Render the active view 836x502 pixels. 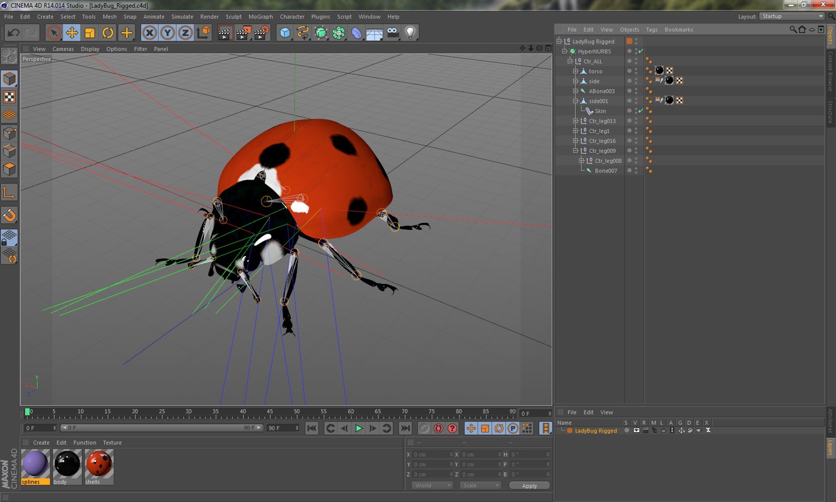(225, 33)
